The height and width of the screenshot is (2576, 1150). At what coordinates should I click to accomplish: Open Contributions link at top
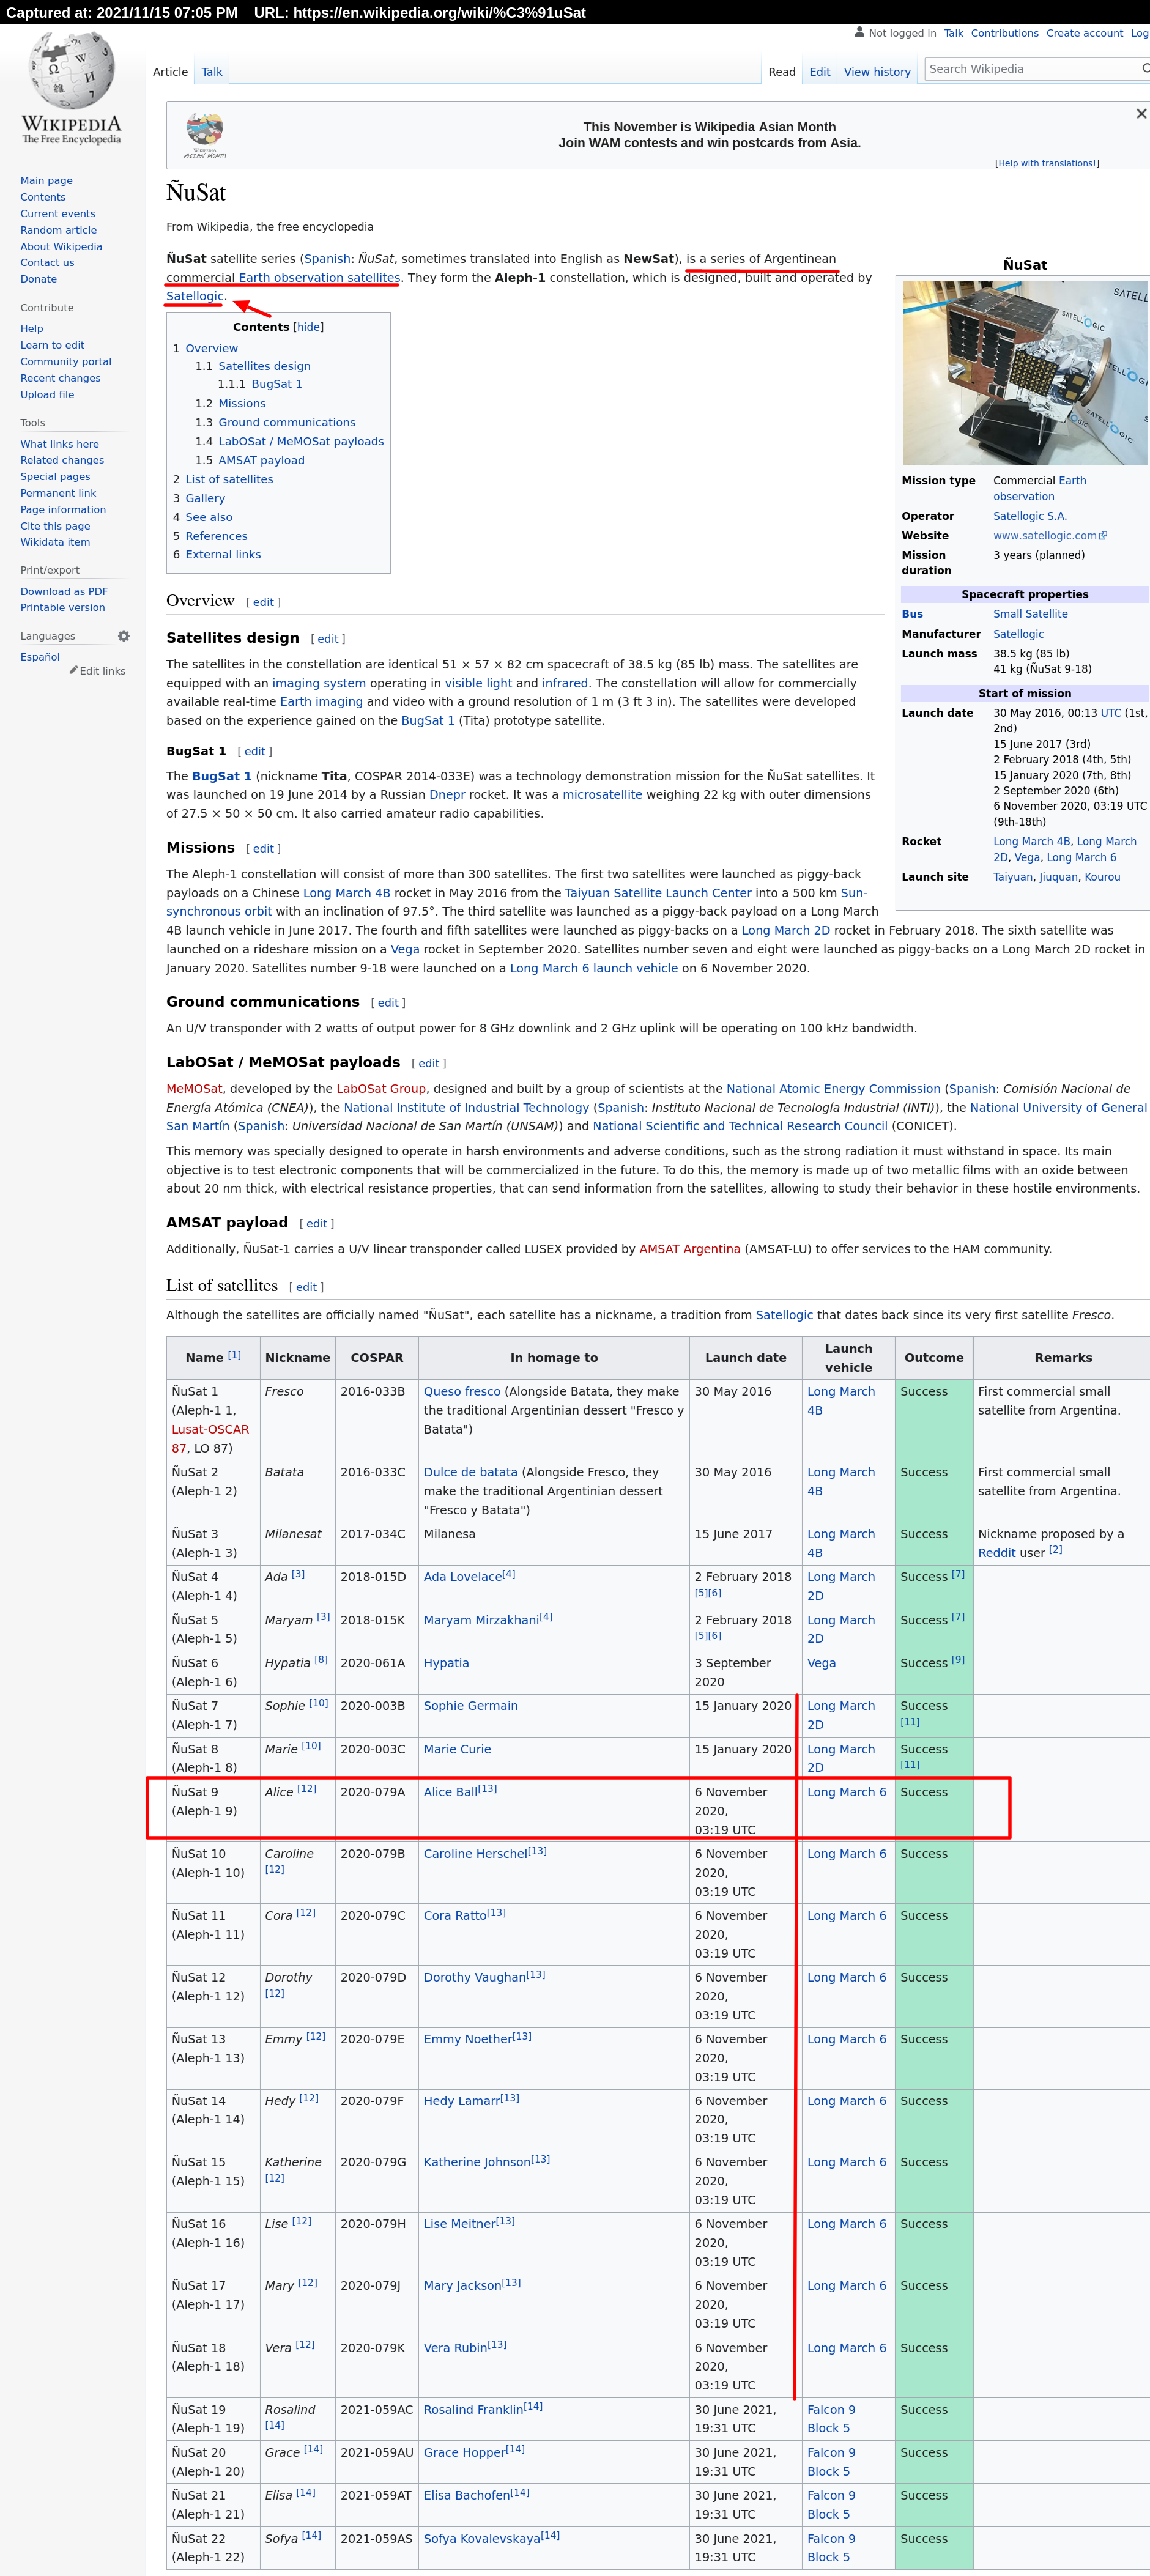point(1004,33)
